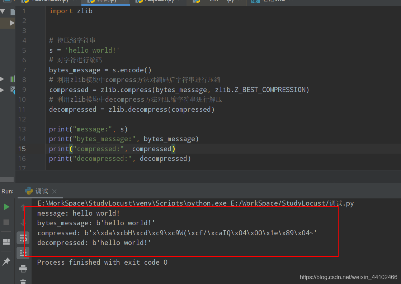Click line number 15 in the gutter
This screenshot has height=284, width=401.
[x=22, y=149]
